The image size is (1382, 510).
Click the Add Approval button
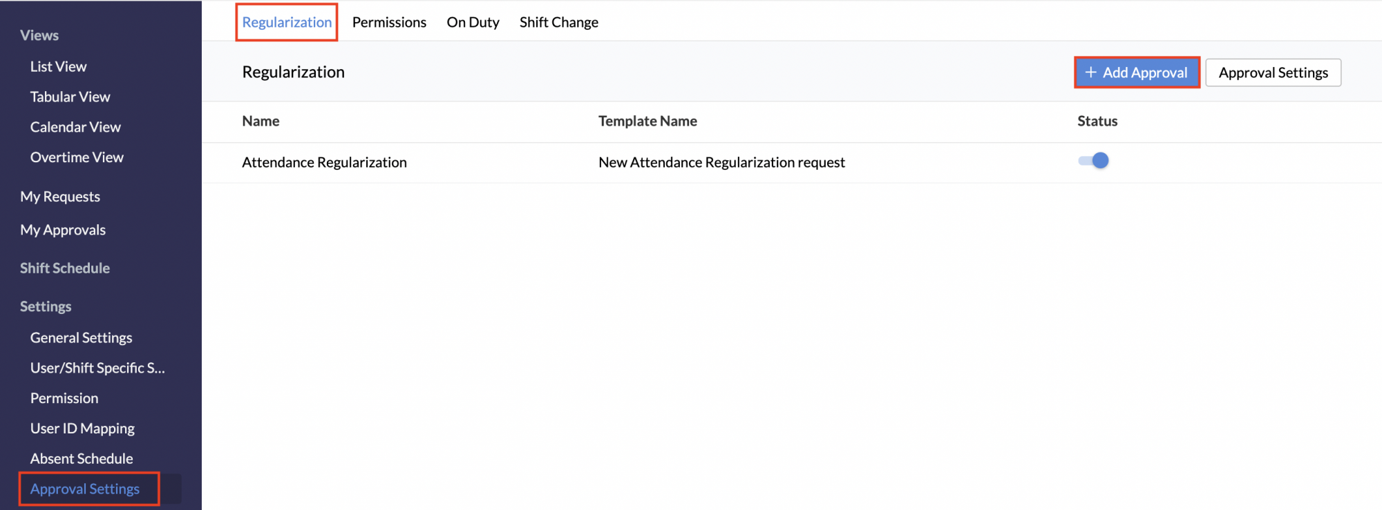point(1137,72)
